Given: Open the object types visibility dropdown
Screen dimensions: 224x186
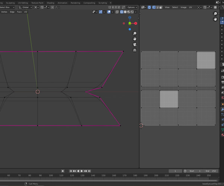Looking at the screenshot, I should [x=95, y=12].
